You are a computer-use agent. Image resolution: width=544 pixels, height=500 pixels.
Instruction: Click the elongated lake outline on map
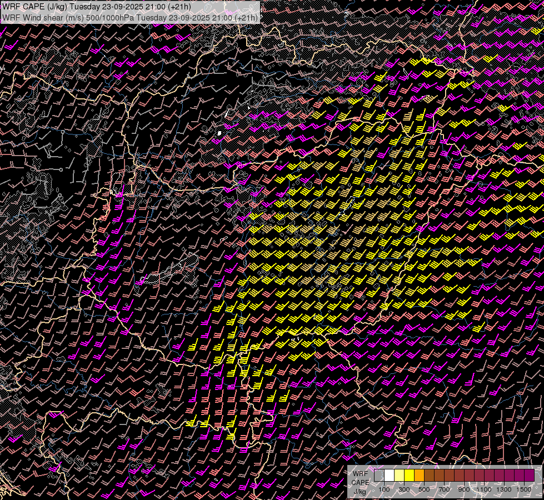tap(169, 269)
